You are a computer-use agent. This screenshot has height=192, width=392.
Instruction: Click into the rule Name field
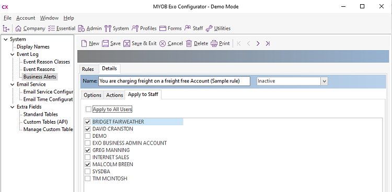[x=174, y=81]
